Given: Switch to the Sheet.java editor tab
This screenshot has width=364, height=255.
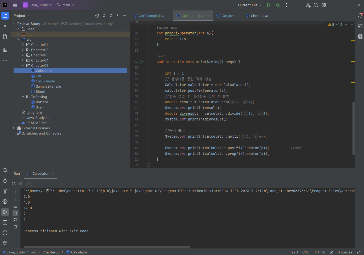Looking at the screenshot, I should (x=259, y=16).
